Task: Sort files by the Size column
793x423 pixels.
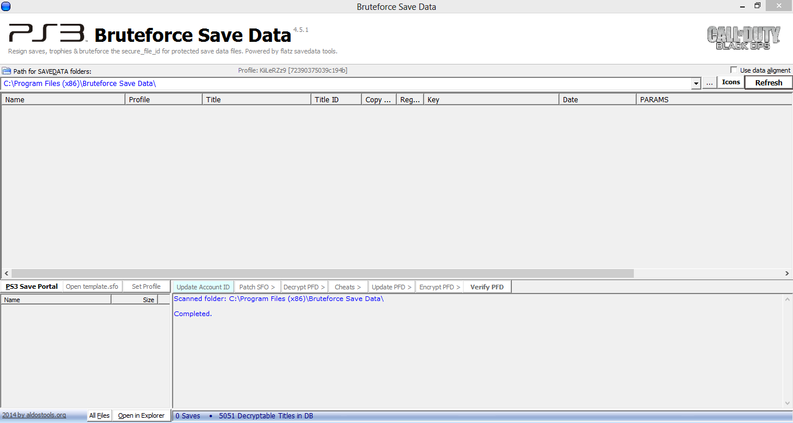Action: click(134, 300)
